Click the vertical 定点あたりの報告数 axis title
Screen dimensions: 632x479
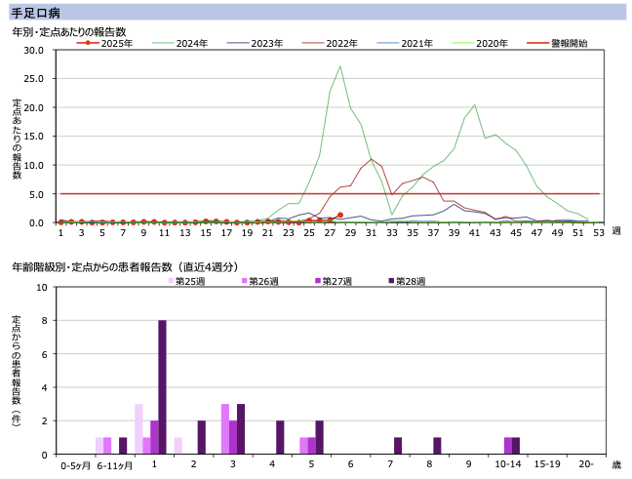[17, 139]
